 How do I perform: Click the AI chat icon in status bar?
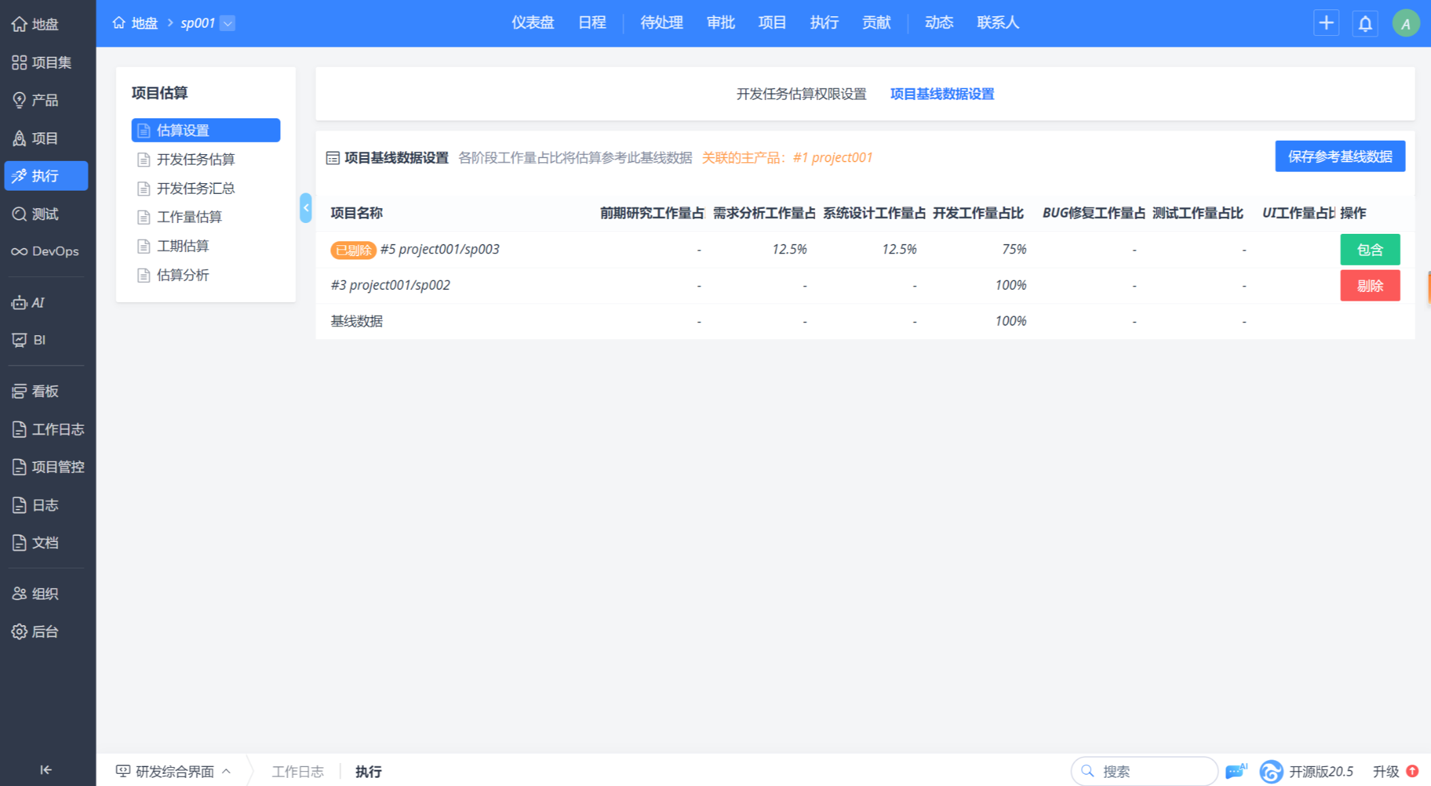pos(1235,771)
